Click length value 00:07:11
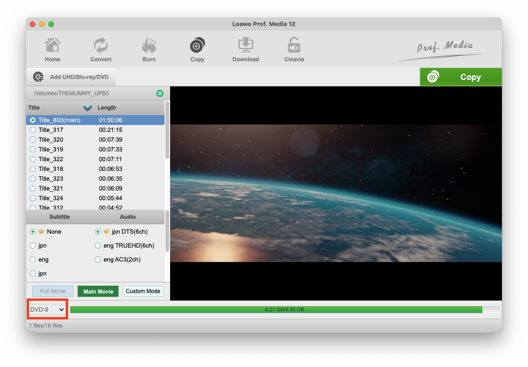This screenshot has width=528, height=367. (111, 159)
